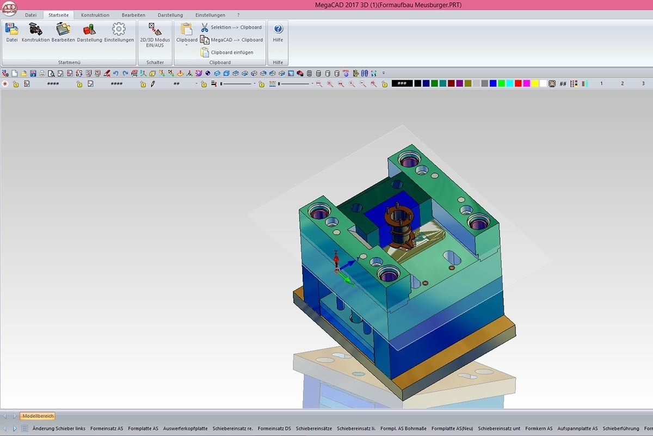This screenshot has width=653, height=436.
Task: Open the Formeinsatz DS sheet
Action: tap(274, 428)
